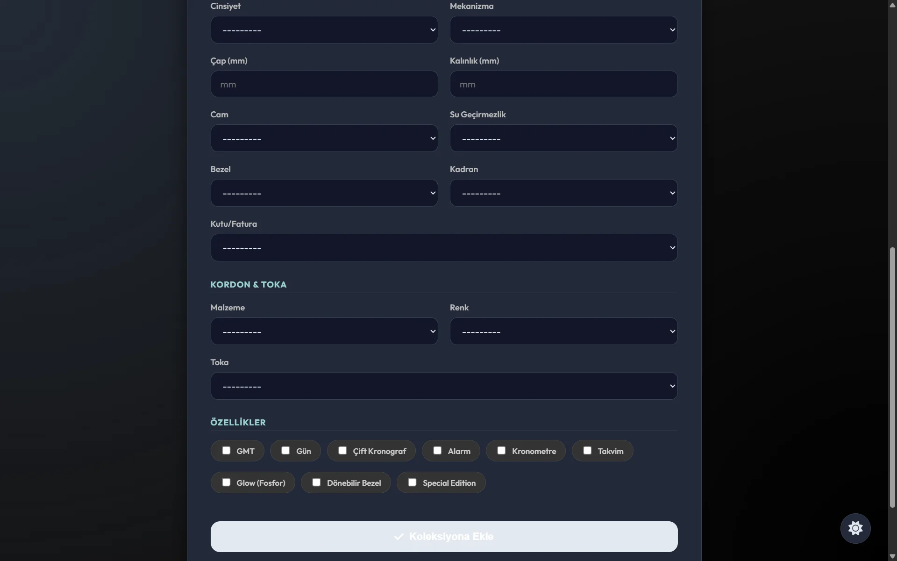Enable the Alarm checkbox
The width and height of the screenshot is (897, 561).
pyautogui.click(x=437, y=451)
